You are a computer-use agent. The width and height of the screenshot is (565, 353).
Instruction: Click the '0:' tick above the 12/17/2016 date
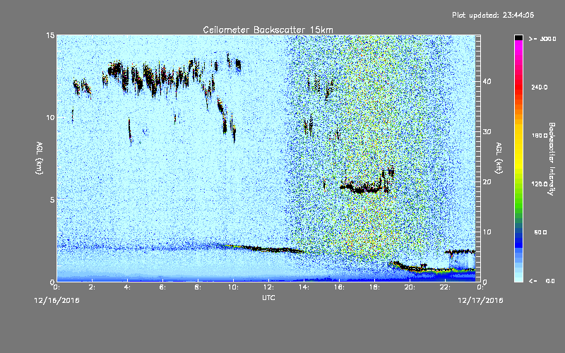coord(480,287)
